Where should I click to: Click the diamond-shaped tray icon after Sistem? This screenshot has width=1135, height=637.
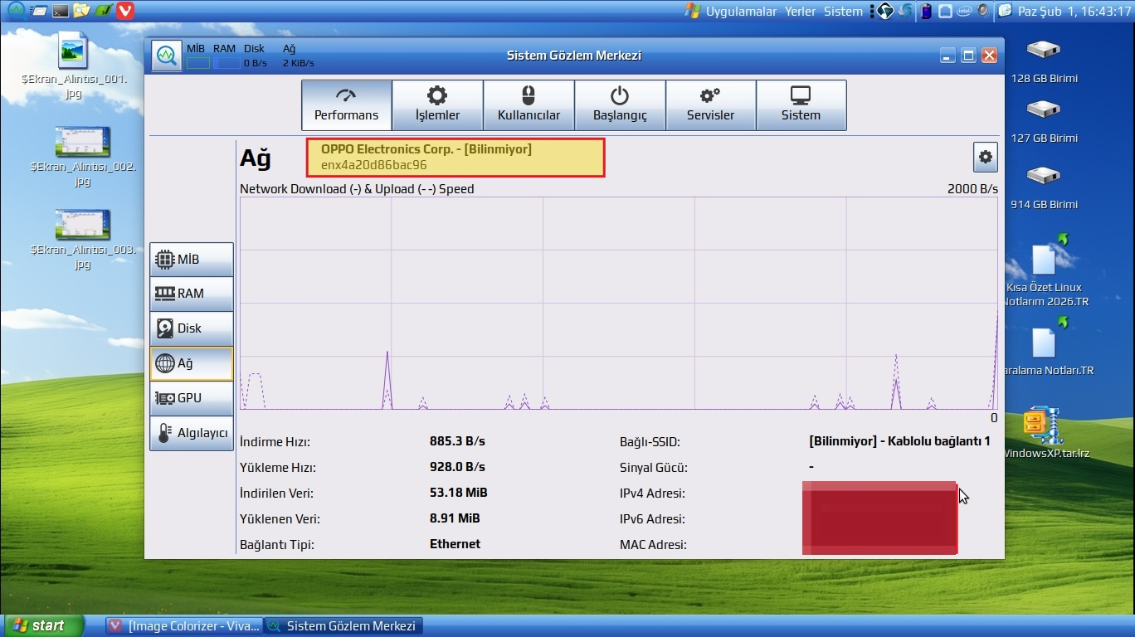884,11
